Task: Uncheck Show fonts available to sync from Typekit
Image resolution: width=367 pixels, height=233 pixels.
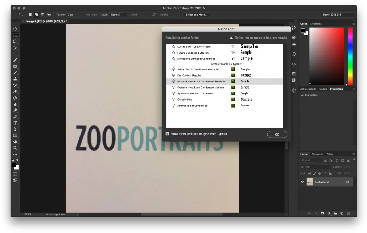Action: click(x=167, y=134)
